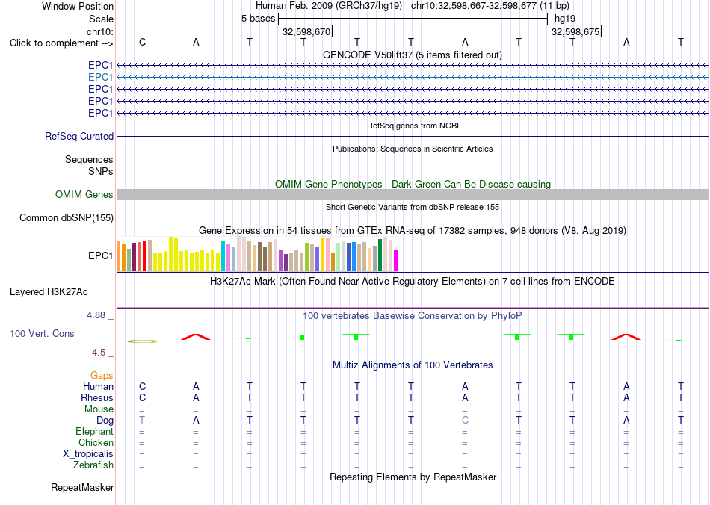
Task: Click the 'Click to complement -->' label
Action: (x=61, y=43)
